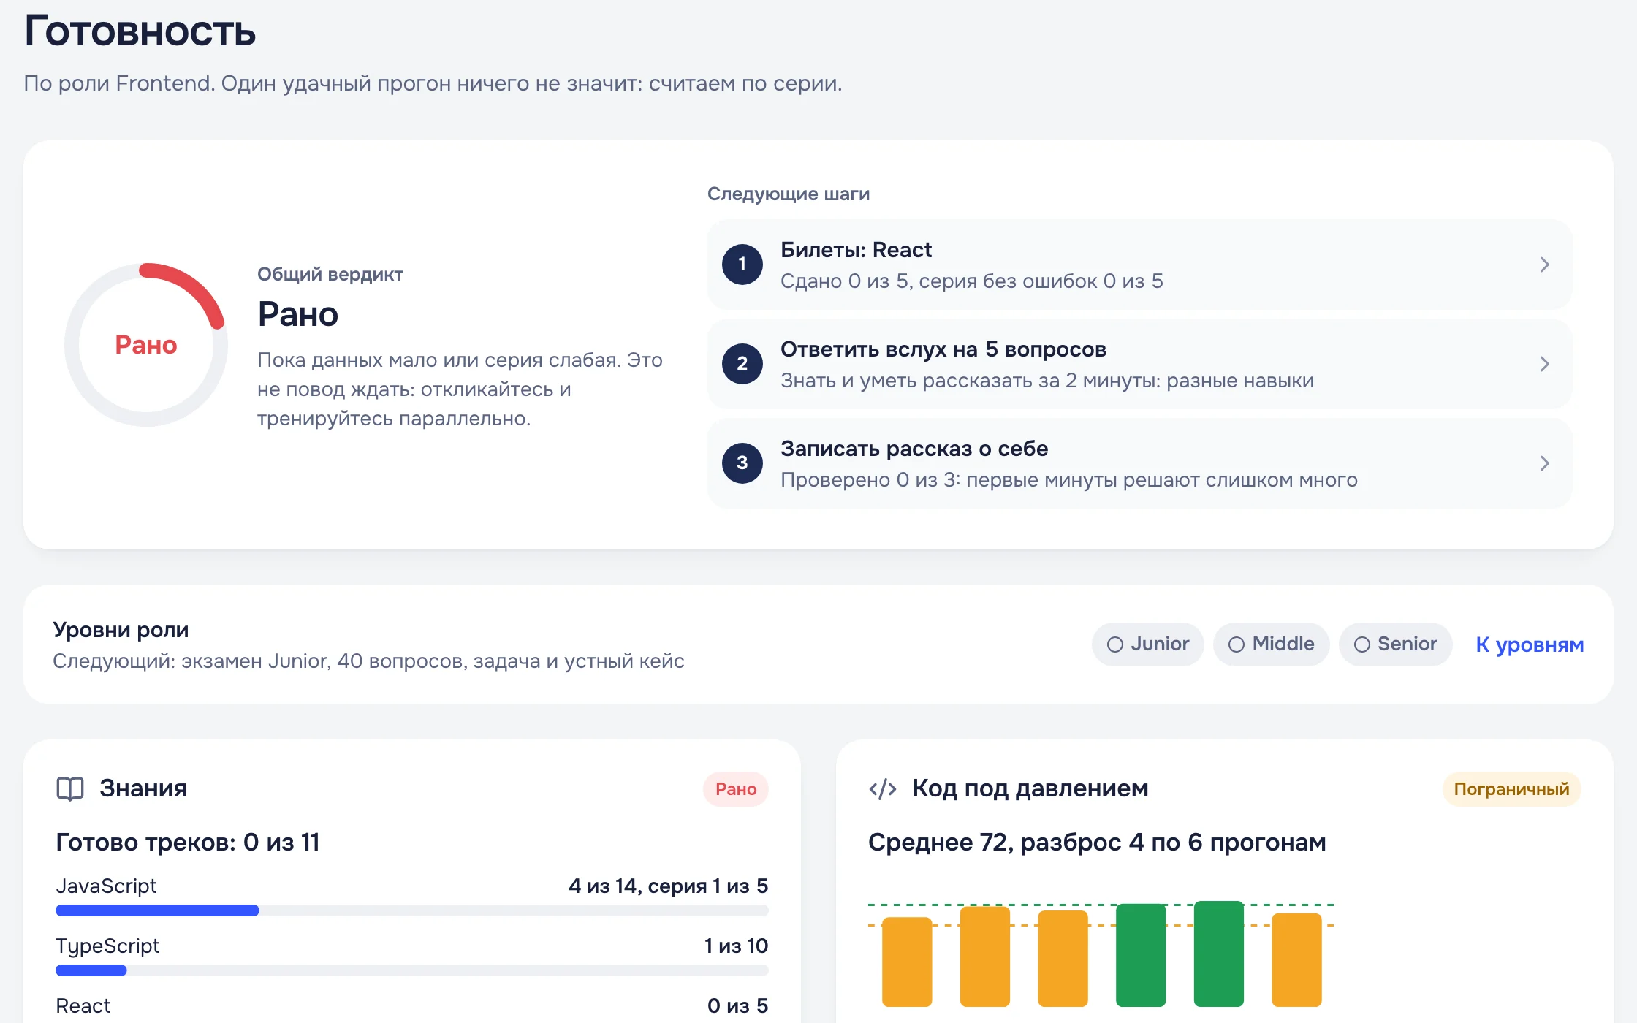
Task: Open the Билеты: React step card
Action: (1140, 265)
